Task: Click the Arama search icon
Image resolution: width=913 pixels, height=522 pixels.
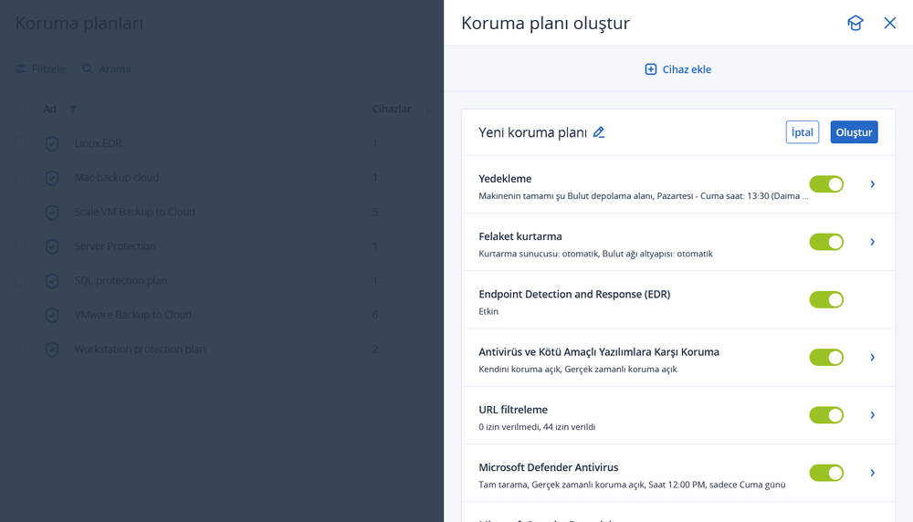Action: pyautogui.click(x=88, y=68)
